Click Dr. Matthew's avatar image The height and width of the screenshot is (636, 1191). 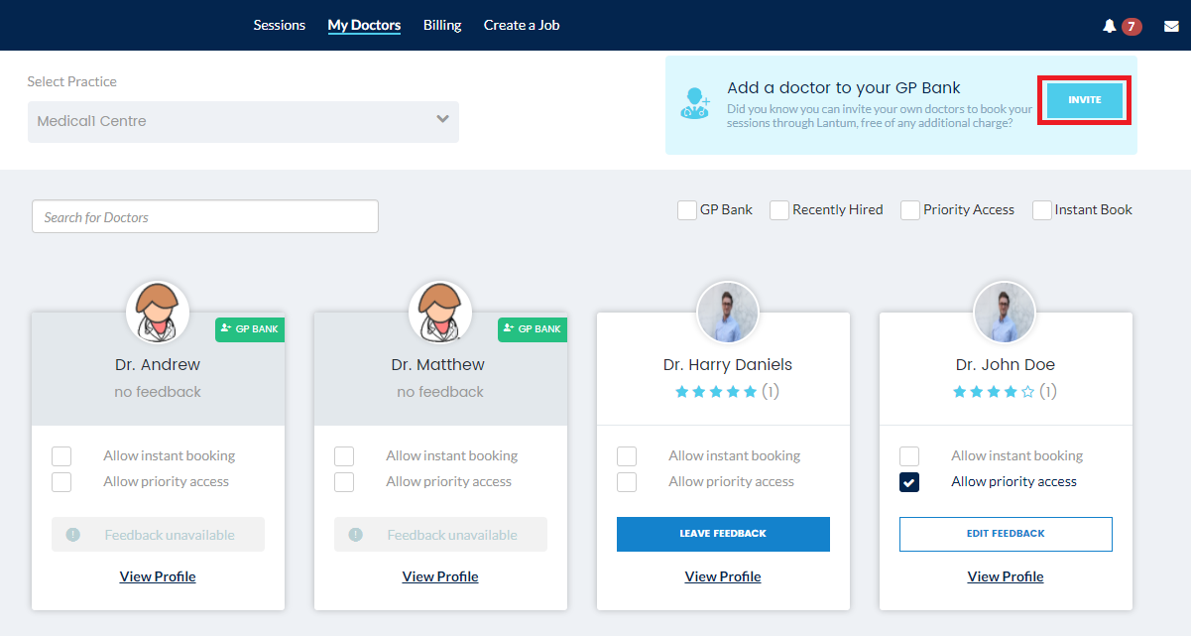[x=440, y=312]
